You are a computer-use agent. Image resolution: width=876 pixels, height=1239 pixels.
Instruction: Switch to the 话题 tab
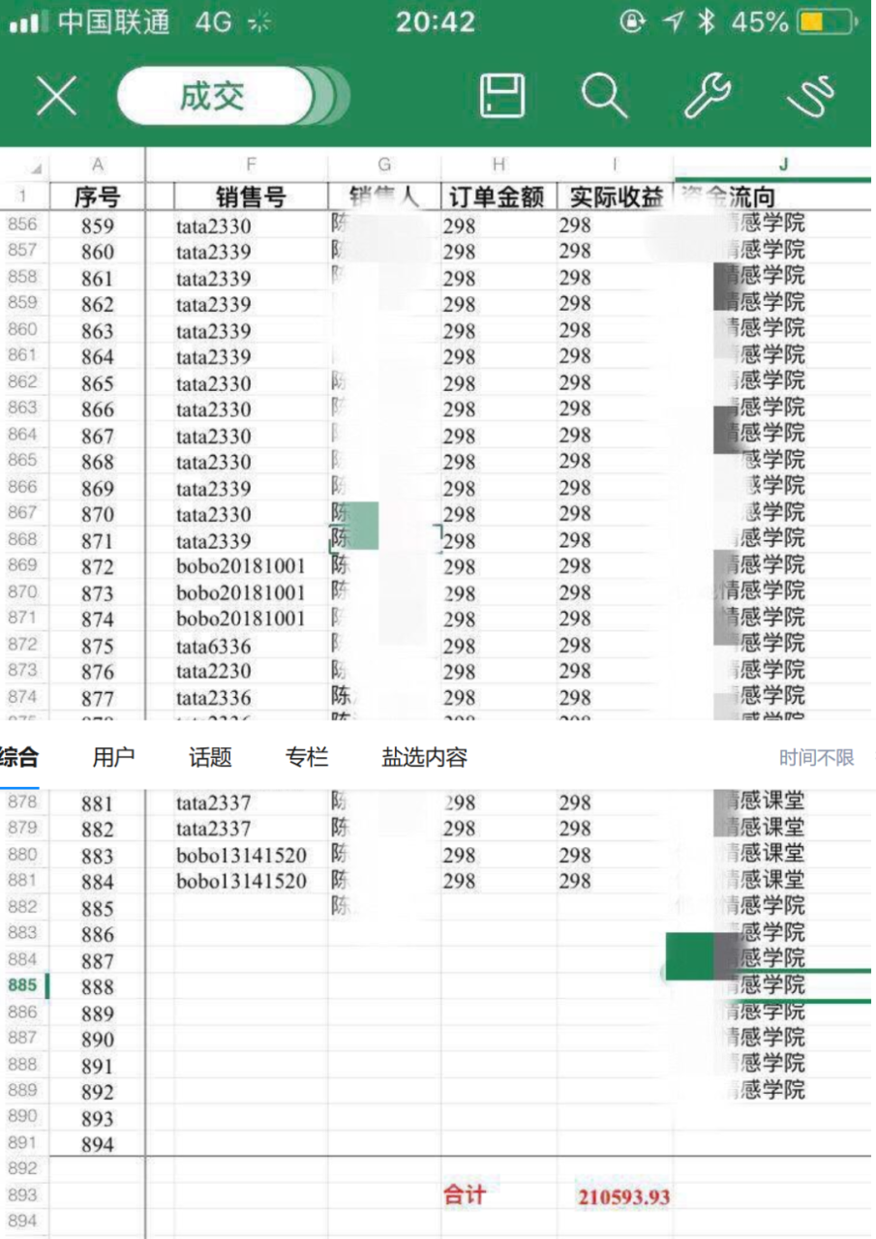(x=210, y=757)
